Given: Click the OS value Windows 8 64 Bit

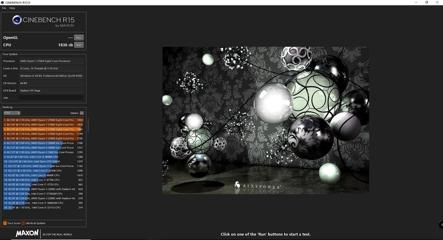Looking at the screenshot, I should [51, 76].
